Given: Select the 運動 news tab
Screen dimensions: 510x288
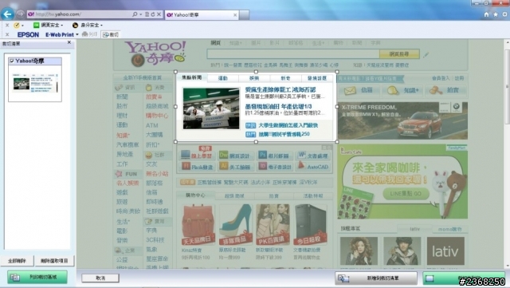Looking at the screenshot, I should tap(223, 78).
